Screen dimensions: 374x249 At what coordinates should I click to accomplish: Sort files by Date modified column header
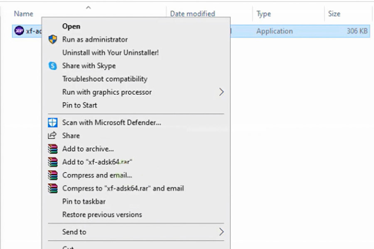(192, 14)
